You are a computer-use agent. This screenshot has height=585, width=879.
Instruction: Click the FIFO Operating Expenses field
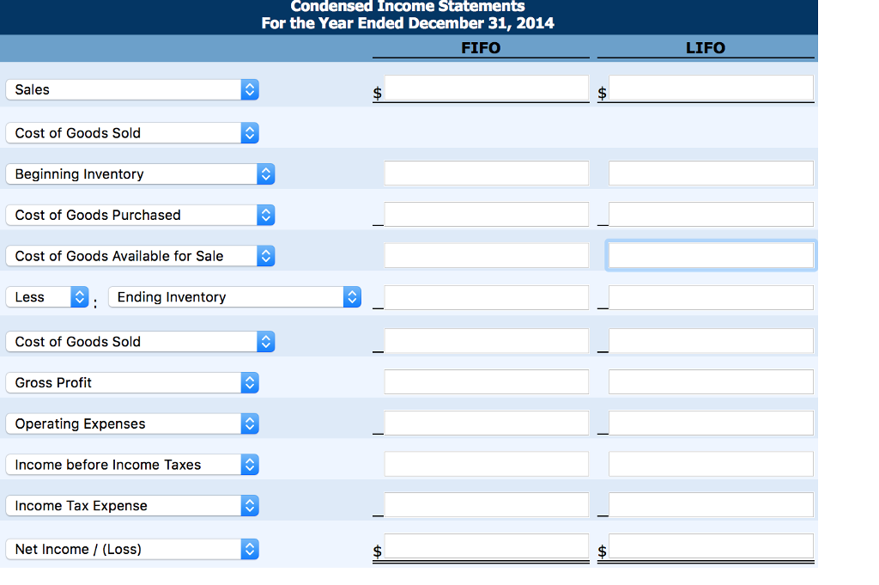tap(487, 423)
